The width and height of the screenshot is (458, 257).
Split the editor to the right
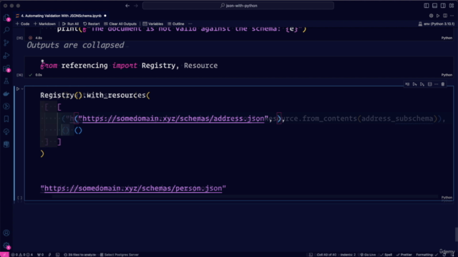click(x=445, y=16)
